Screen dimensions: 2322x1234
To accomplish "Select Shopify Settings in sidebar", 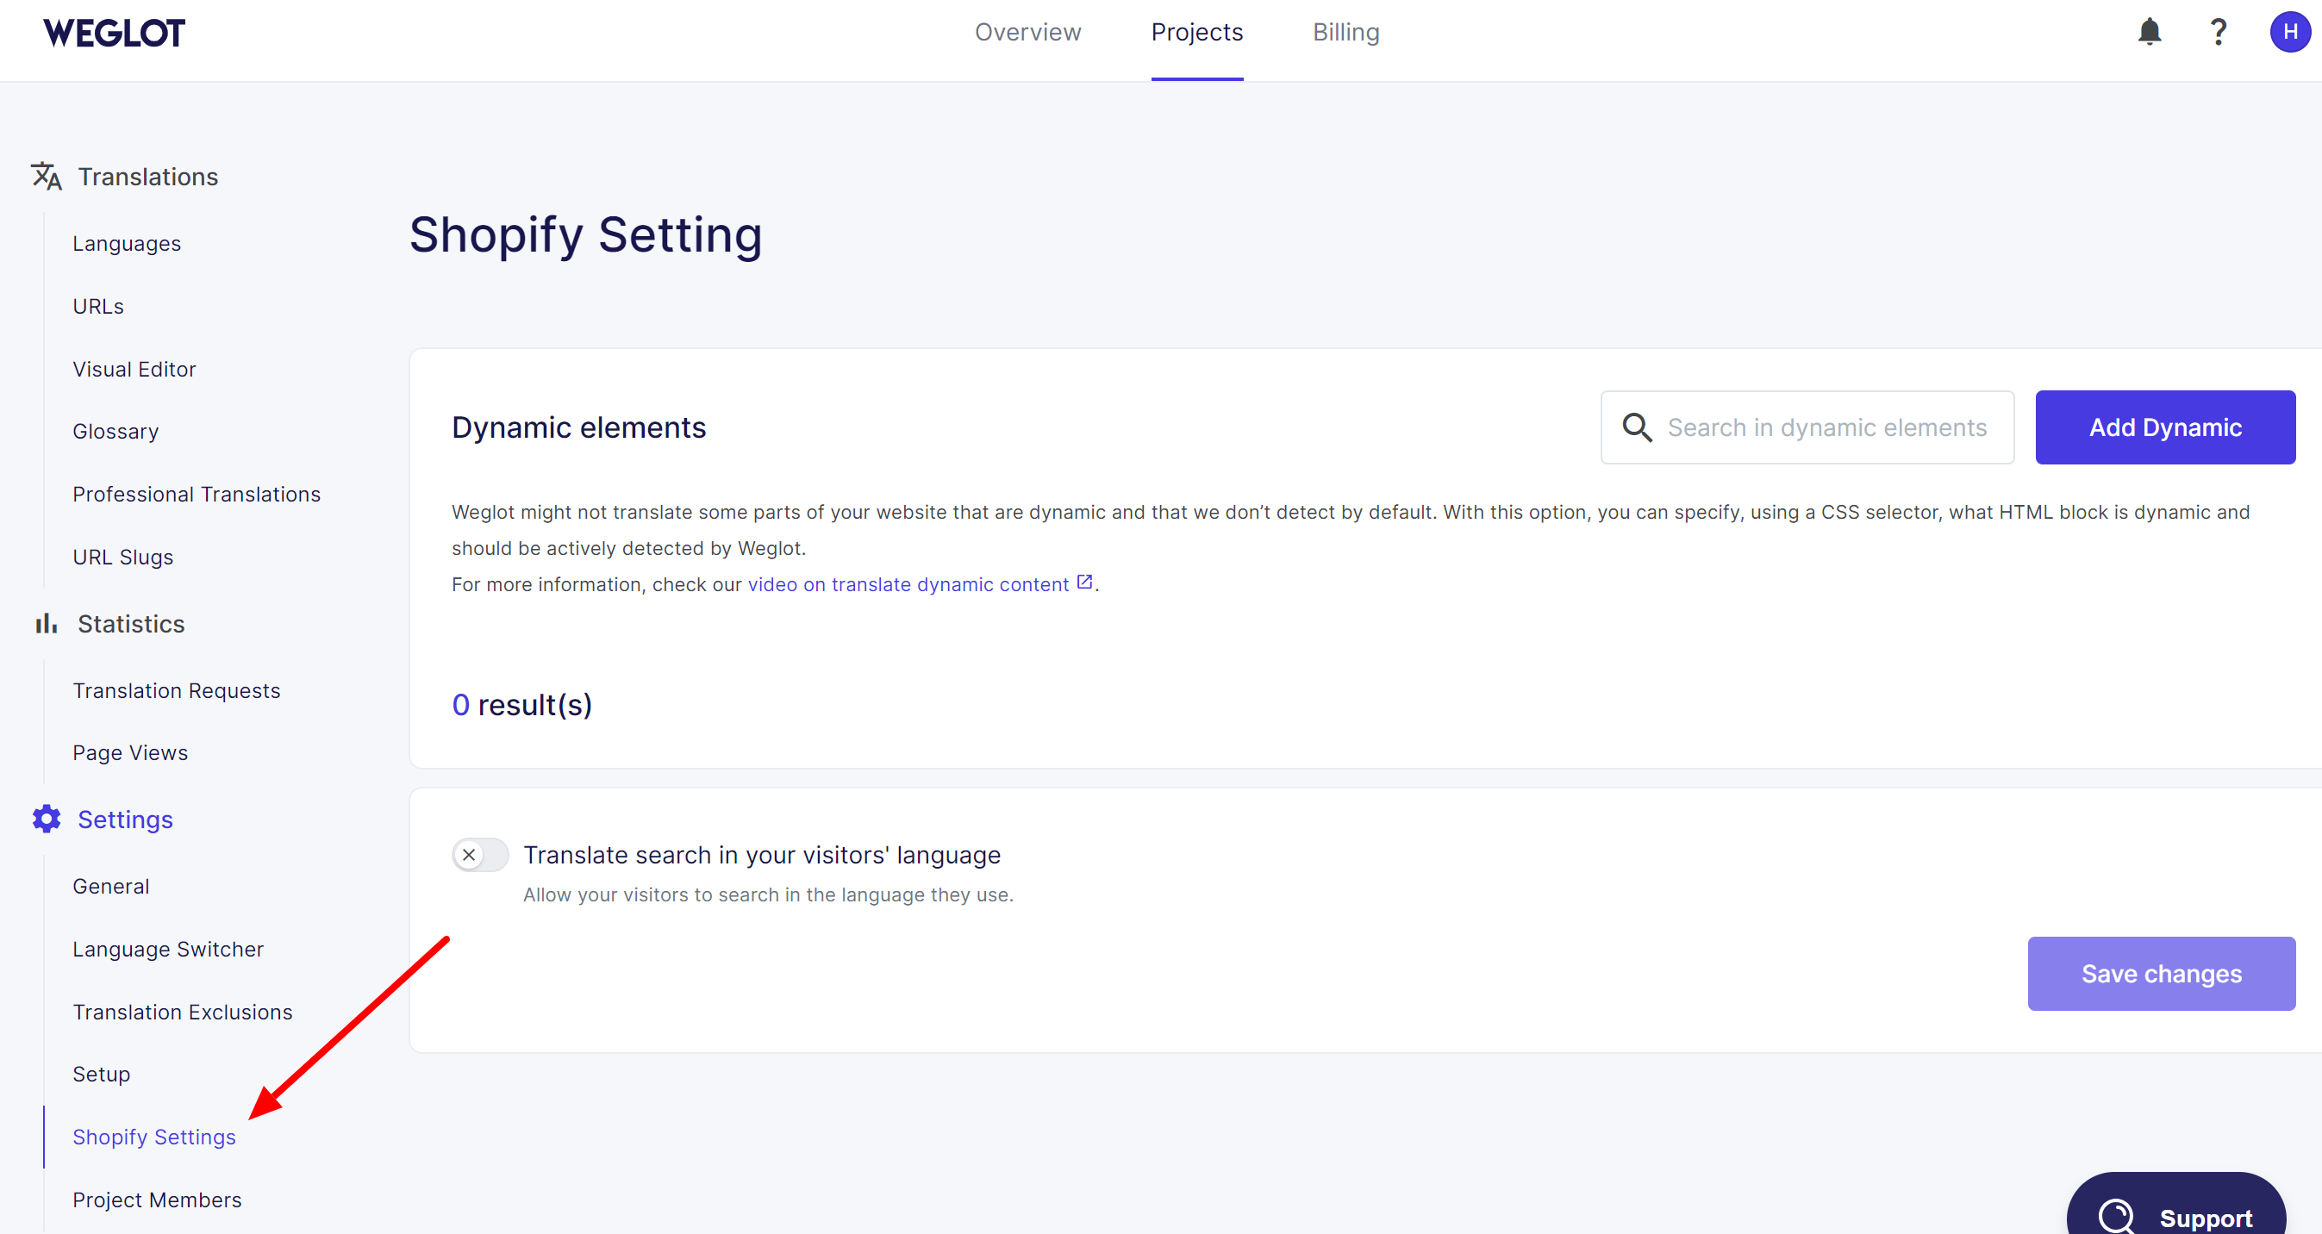I will click(x=154, y=1137).
